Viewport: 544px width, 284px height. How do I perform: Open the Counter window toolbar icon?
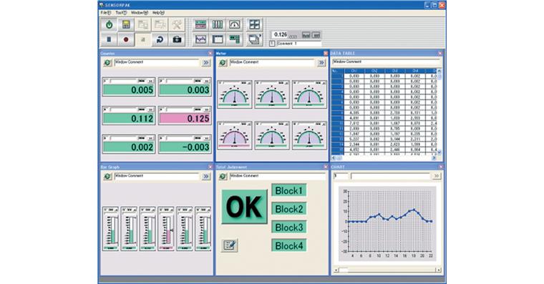click(x=200, y=24)
